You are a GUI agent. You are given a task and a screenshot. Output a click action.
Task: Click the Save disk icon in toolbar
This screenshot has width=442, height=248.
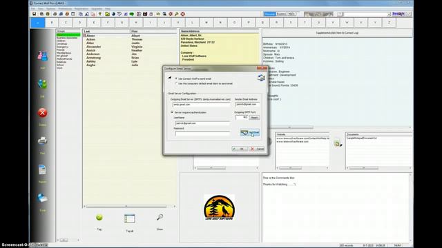[34, 14]
